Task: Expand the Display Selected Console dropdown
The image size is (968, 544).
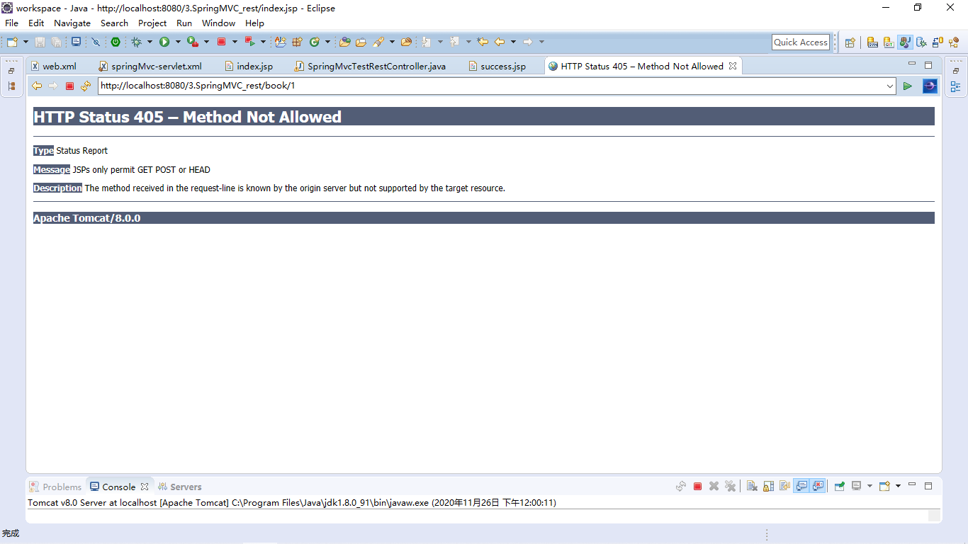Action: [x=869, y=487]
